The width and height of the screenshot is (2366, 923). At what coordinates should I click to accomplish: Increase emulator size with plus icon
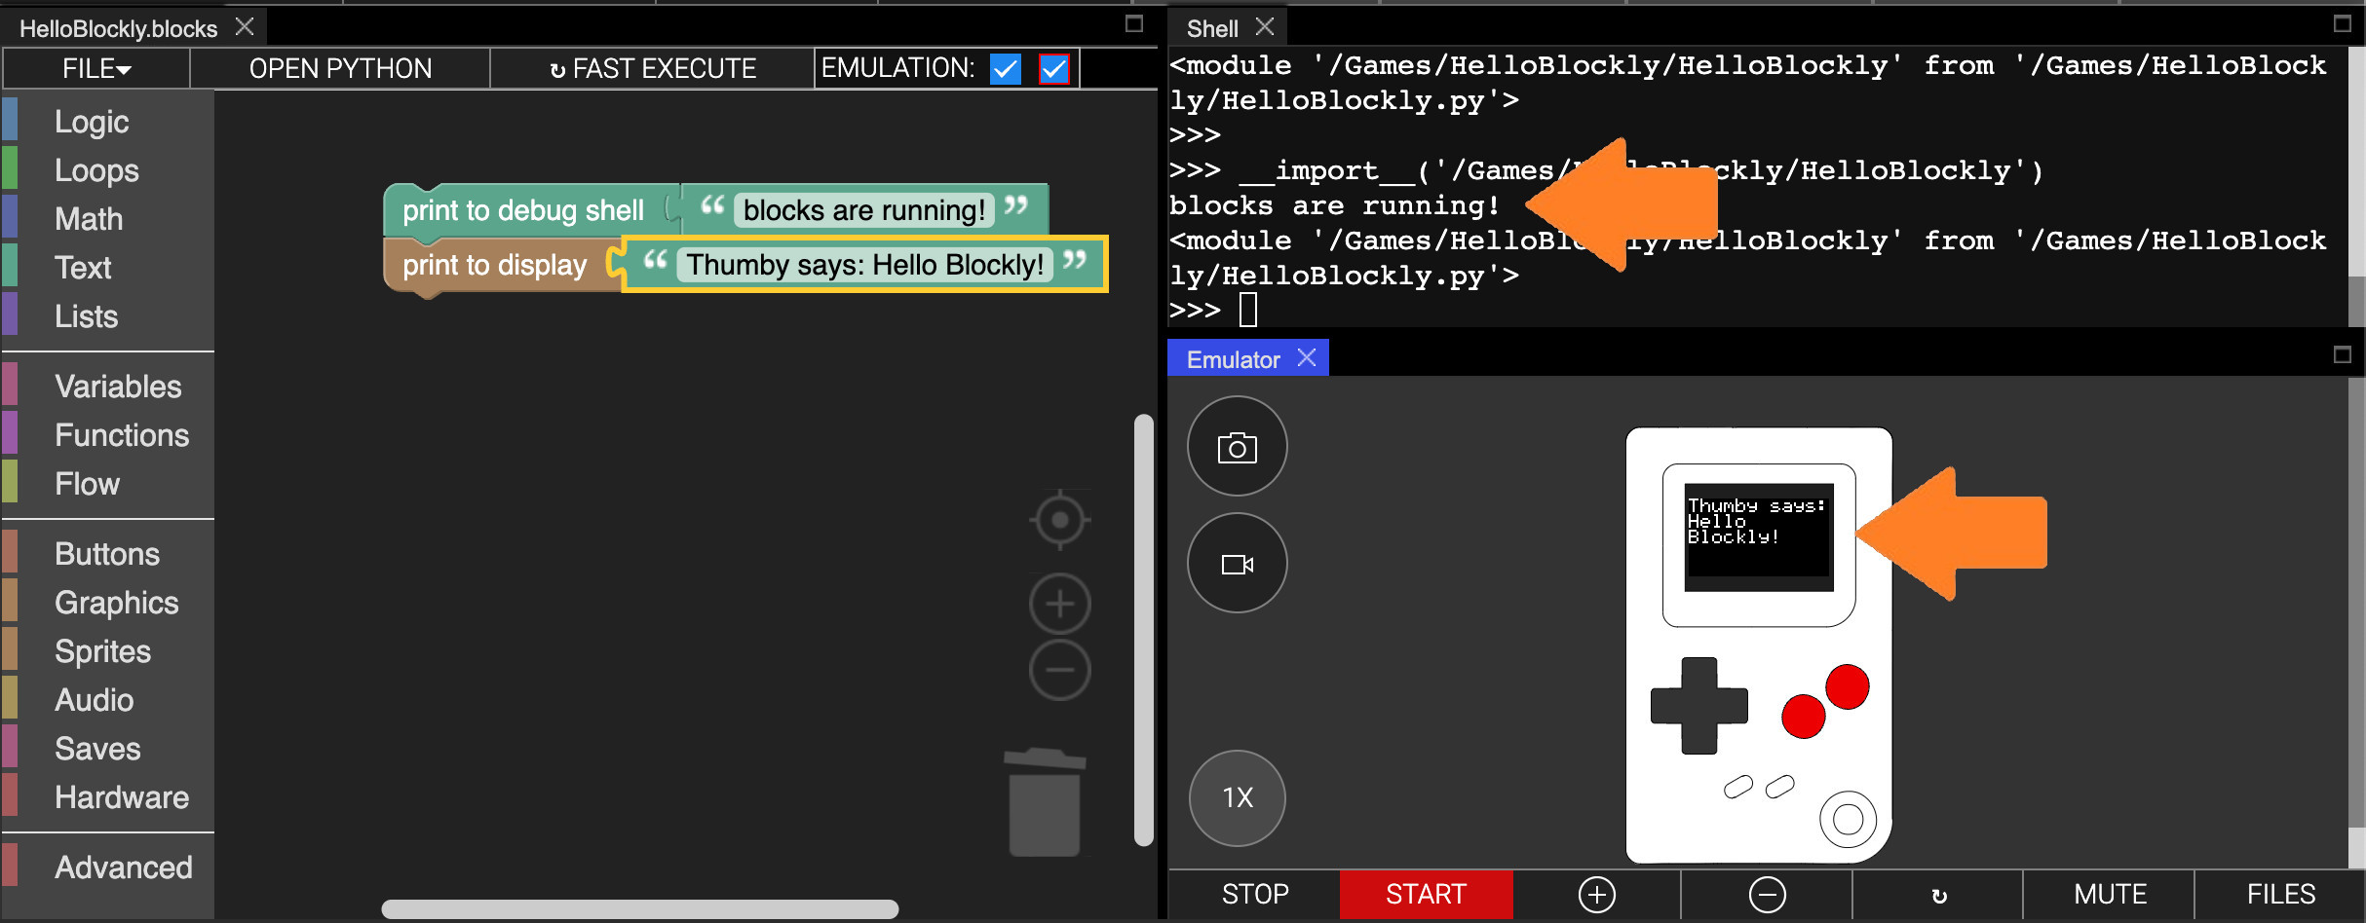coord(1596,894)
